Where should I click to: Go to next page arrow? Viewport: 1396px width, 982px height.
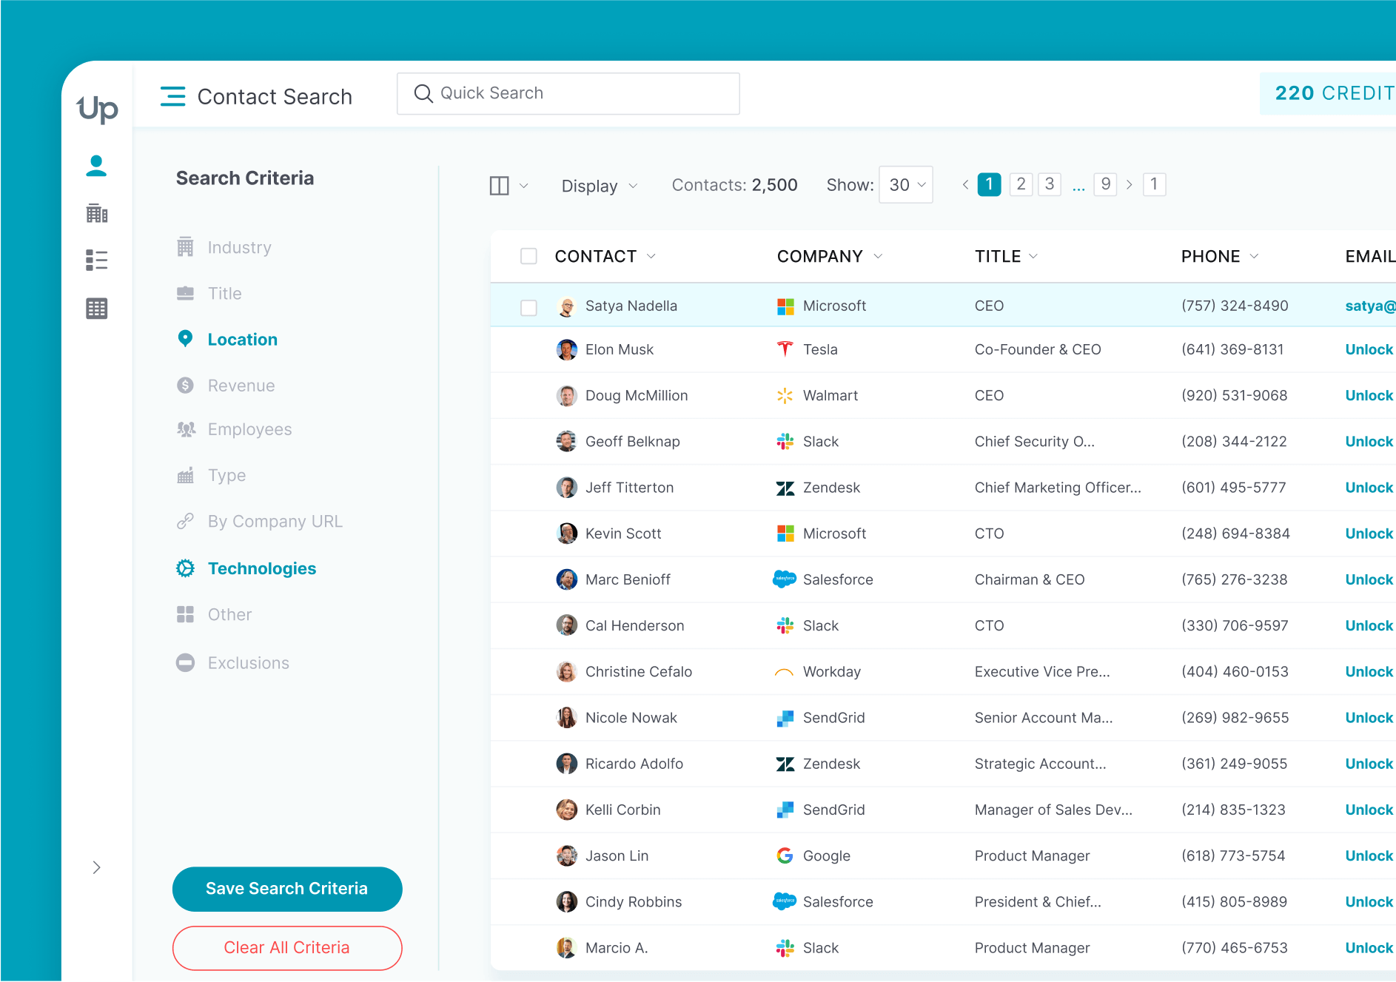point(1130,185)
